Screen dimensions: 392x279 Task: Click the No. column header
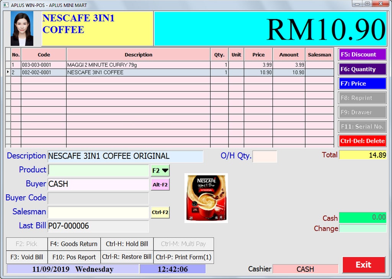coord(16,54)
